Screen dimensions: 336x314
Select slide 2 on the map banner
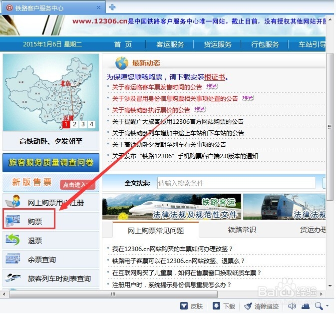coord(74,124)
